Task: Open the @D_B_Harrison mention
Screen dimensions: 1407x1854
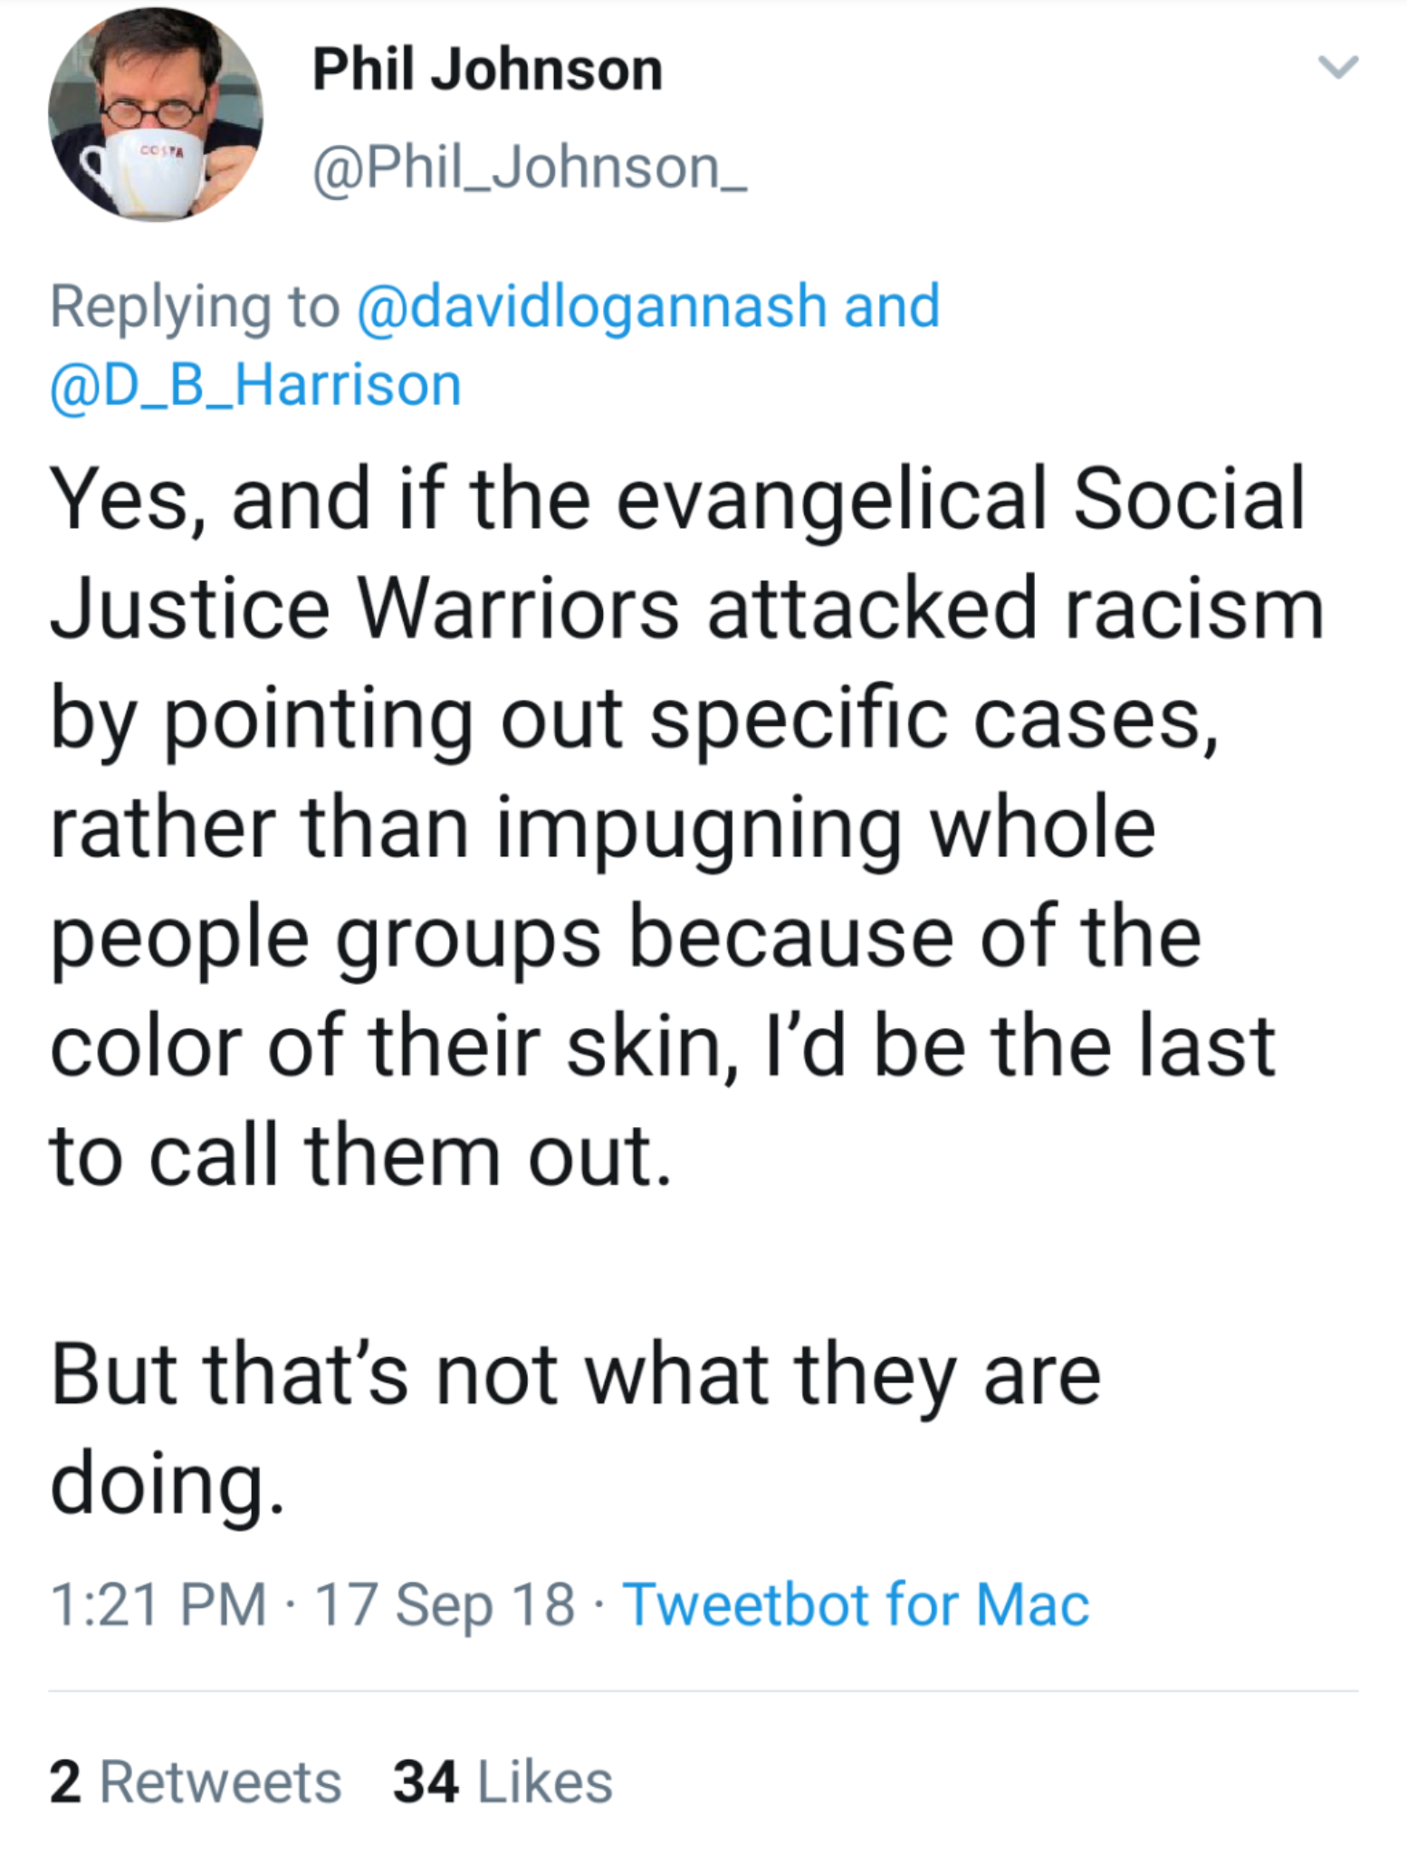Action: pos(256,385)
